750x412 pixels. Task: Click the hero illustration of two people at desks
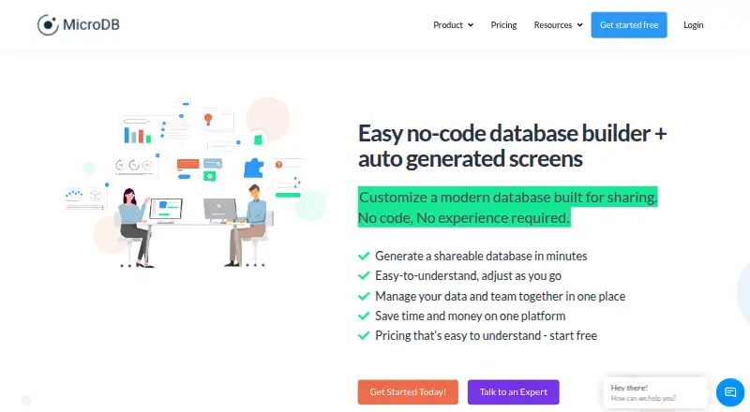click(x=195, y=183)
